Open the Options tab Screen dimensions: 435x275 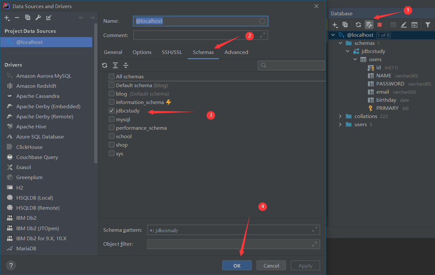142,52
